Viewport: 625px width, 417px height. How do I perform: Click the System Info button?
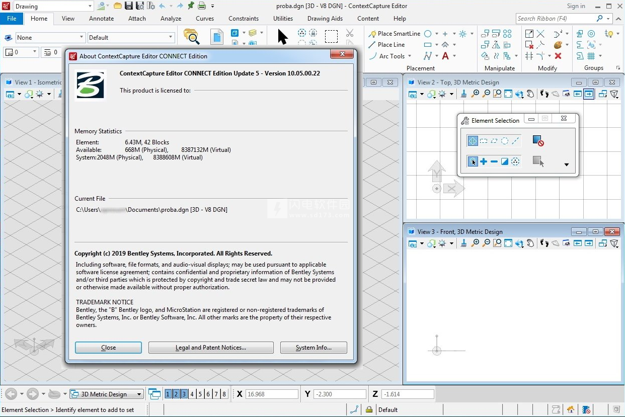click(314, 348)
